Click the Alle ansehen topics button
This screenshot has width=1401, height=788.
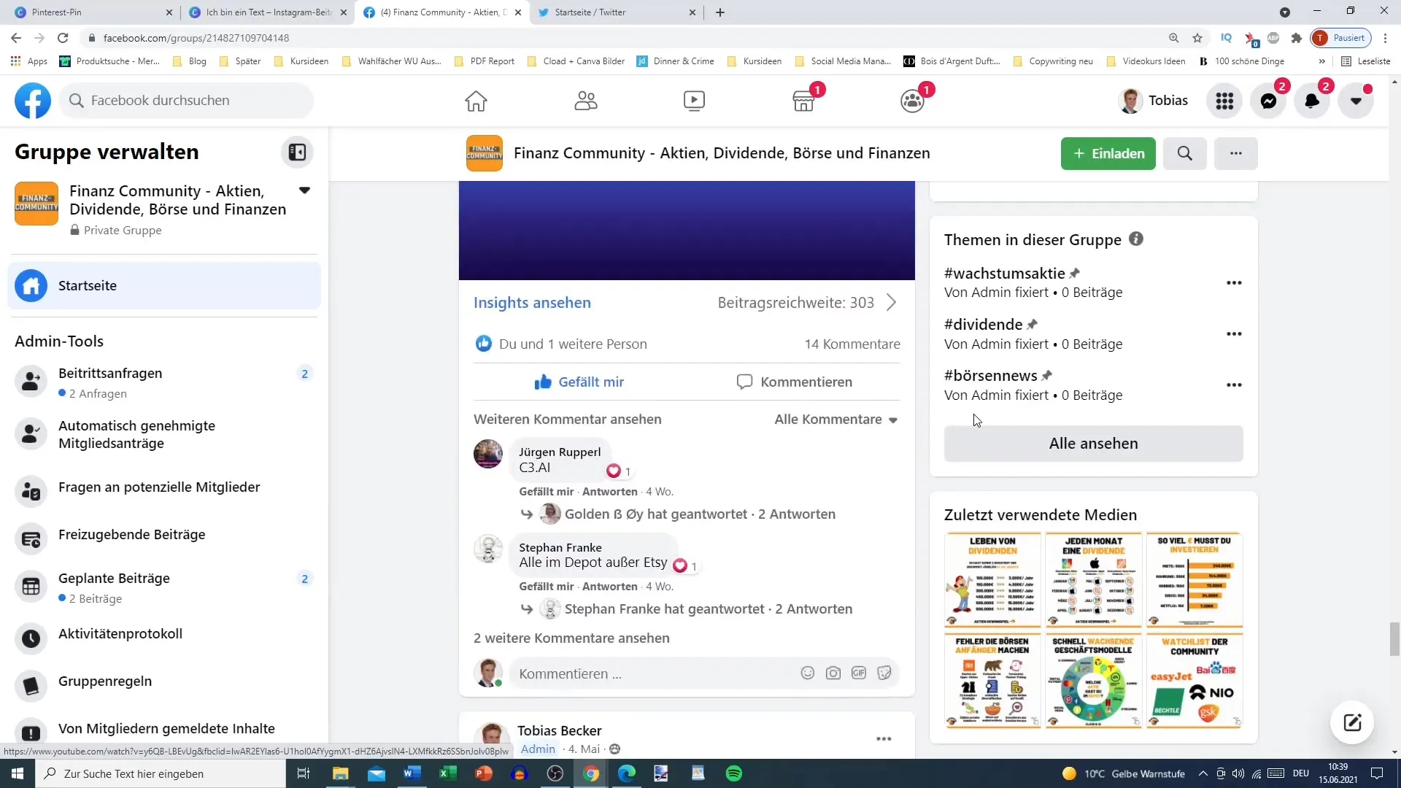point(1093,444)
